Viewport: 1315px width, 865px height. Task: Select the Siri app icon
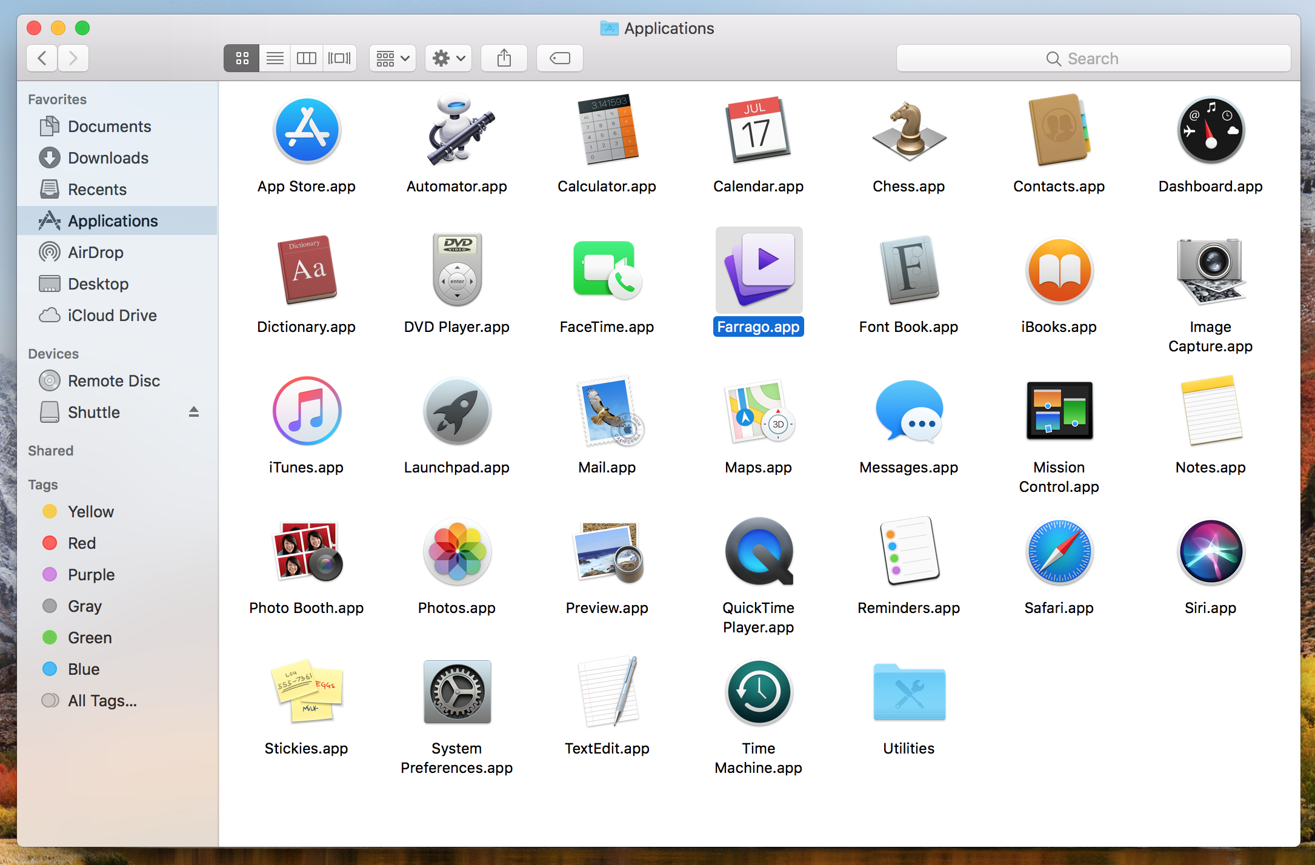point(1211,551)
